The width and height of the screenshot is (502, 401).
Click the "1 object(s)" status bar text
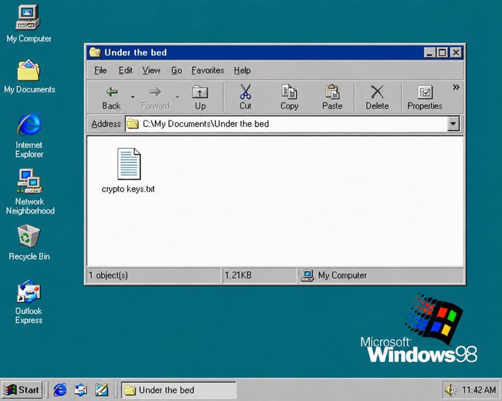pyautogui.click(x=109, y=276)
